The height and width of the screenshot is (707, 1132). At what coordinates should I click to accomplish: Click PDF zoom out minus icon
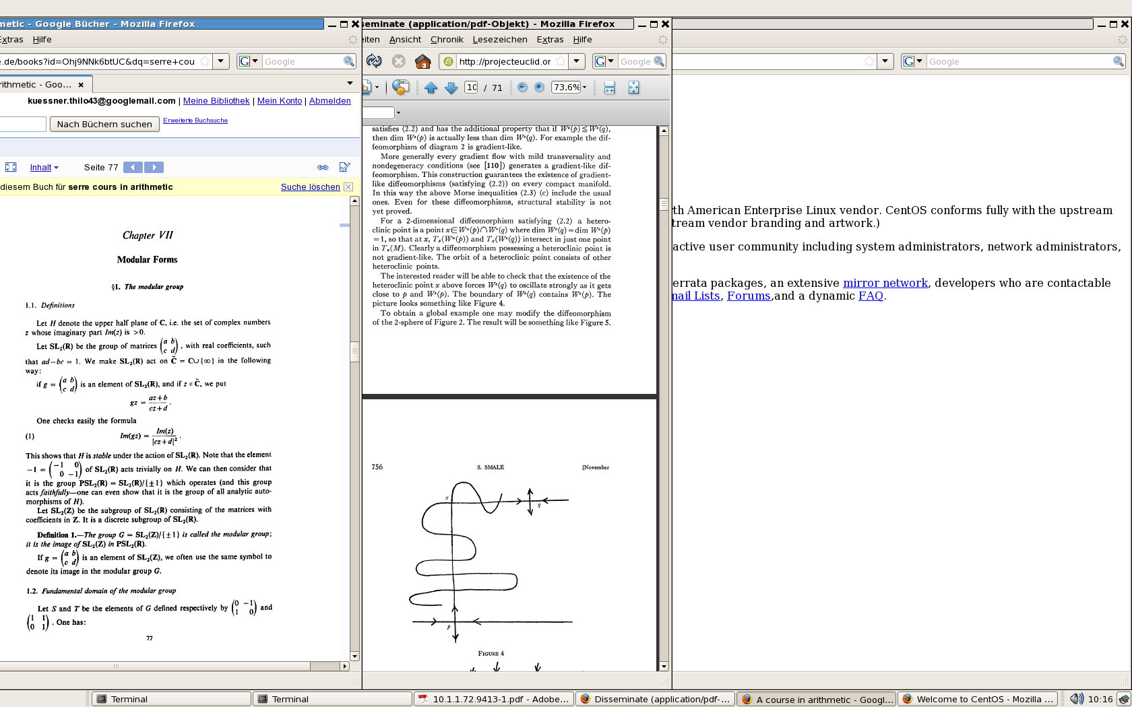tap(522, 88)
